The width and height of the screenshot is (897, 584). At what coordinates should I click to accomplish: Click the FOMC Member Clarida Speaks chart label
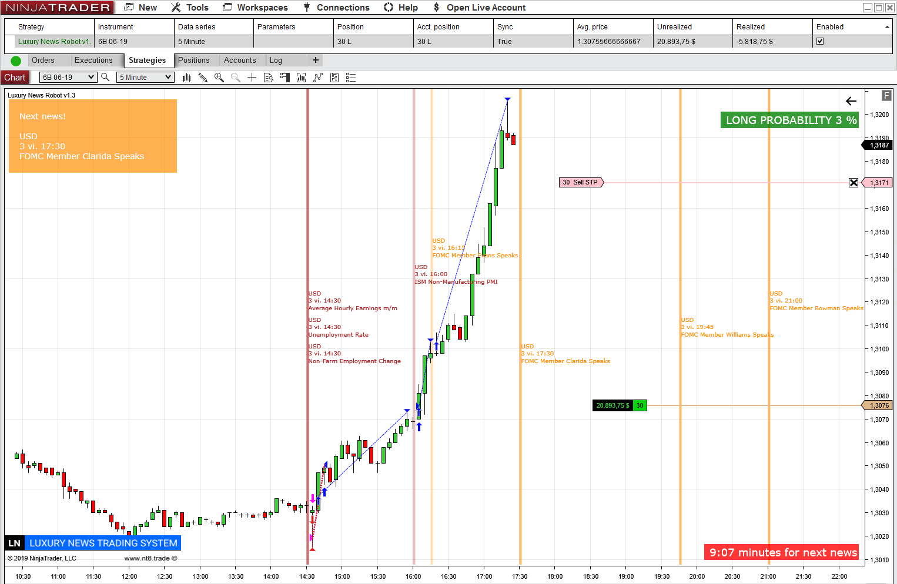pyautogui.click(x=565, y=361)
